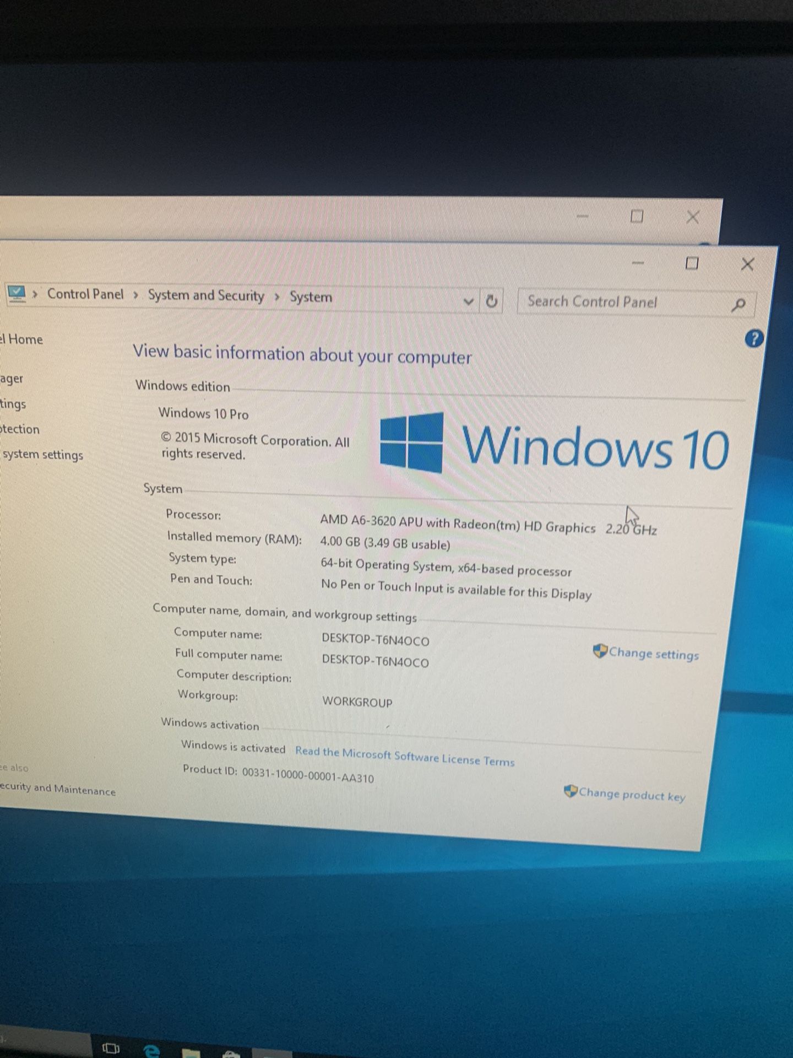Open the address bar history dropdown

[468, 301]
